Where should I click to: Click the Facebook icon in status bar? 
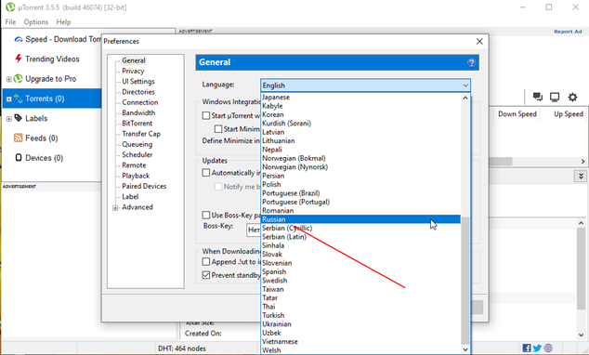527,348
